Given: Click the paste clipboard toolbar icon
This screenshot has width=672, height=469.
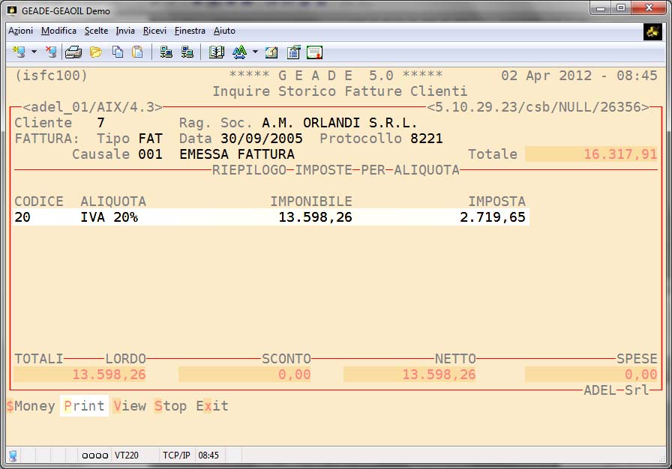Looking at the screenshot, I should pos(137,52).
